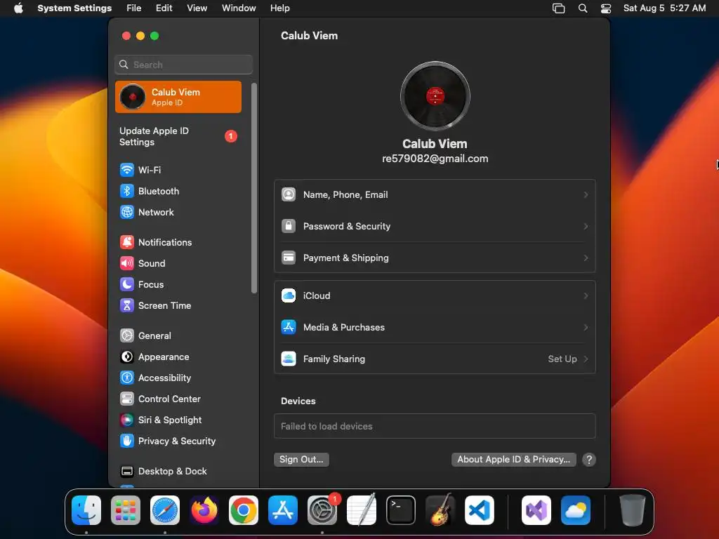Viewport: 719px width, 539px height.
Task: Select the Focus moon icon
Action: 126,284
